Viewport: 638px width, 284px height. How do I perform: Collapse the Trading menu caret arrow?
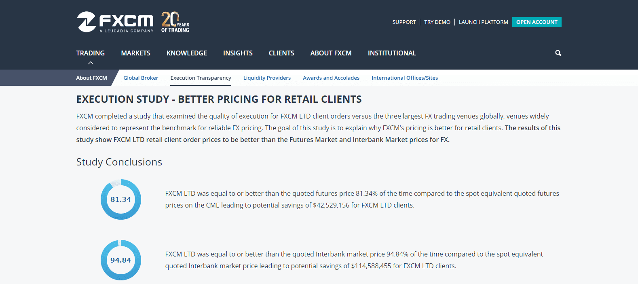click(91, 63)
